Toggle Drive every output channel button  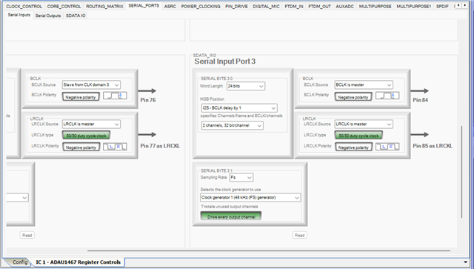(x=231, y=216)
